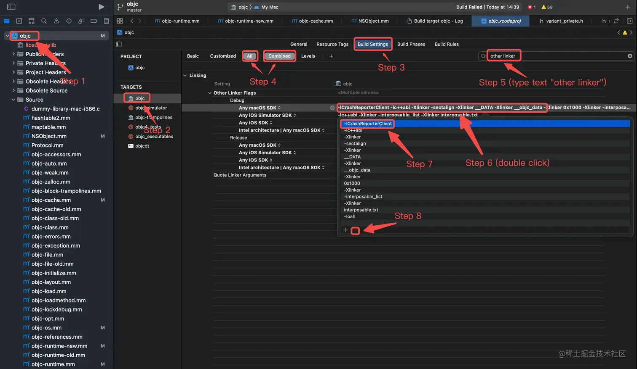Screen dimensions: 637x369
Task: Show All build settings
Action: coord(249,56)
